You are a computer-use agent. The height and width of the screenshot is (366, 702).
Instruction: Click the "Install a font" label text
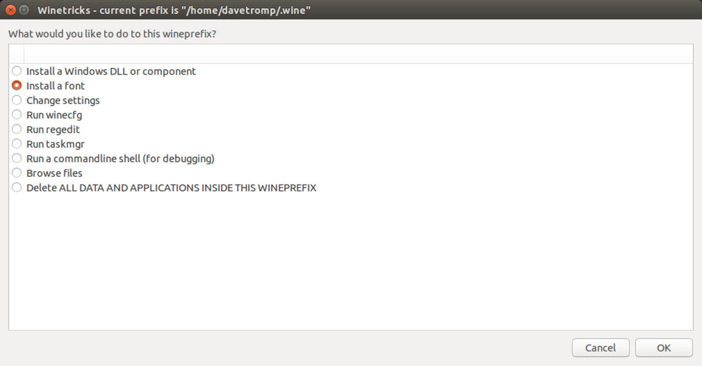pos(55,85)
